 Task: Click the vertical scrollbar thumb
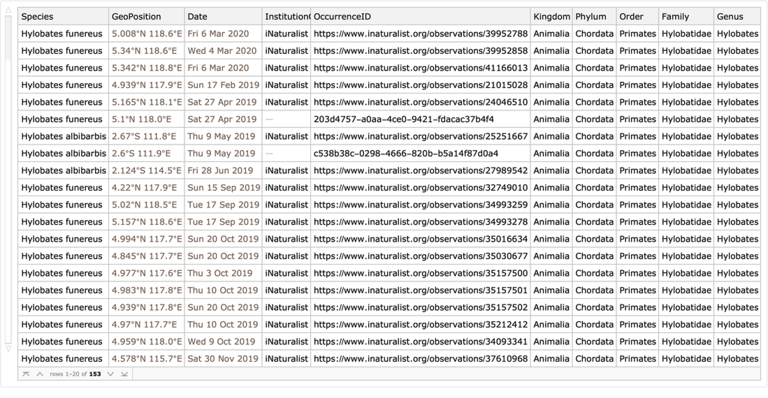8,37
